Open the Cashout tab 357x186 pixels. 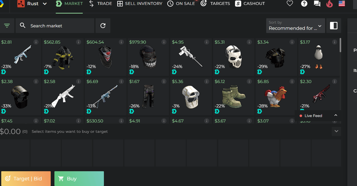coord(250,3)
